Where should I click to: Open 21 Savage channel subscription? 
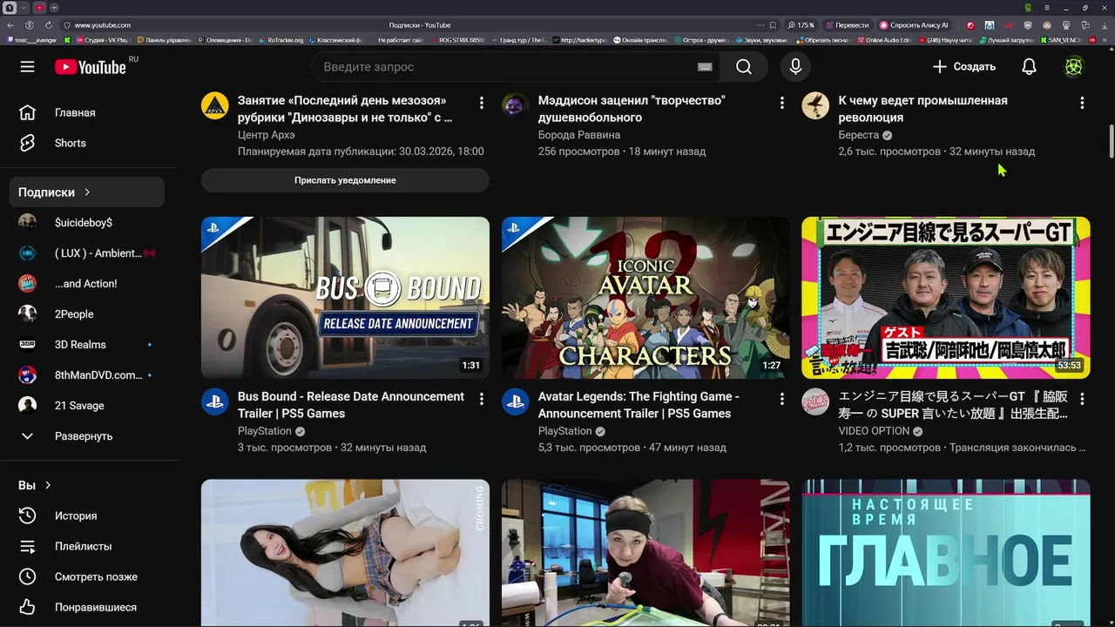tap(87, 406)
